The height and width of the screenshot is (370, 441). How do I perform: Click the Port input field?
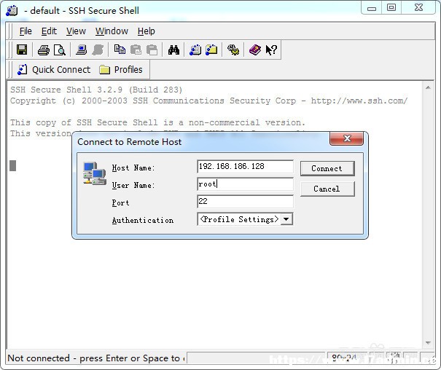pyautogui.click(x=245, y=202)
